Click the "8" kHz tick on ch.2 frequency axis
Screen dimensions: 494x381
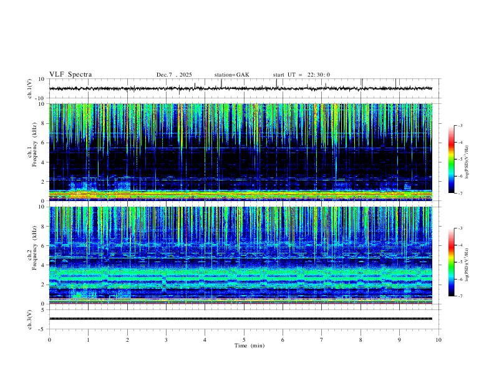pyautogui.click(x=43, y=227)
